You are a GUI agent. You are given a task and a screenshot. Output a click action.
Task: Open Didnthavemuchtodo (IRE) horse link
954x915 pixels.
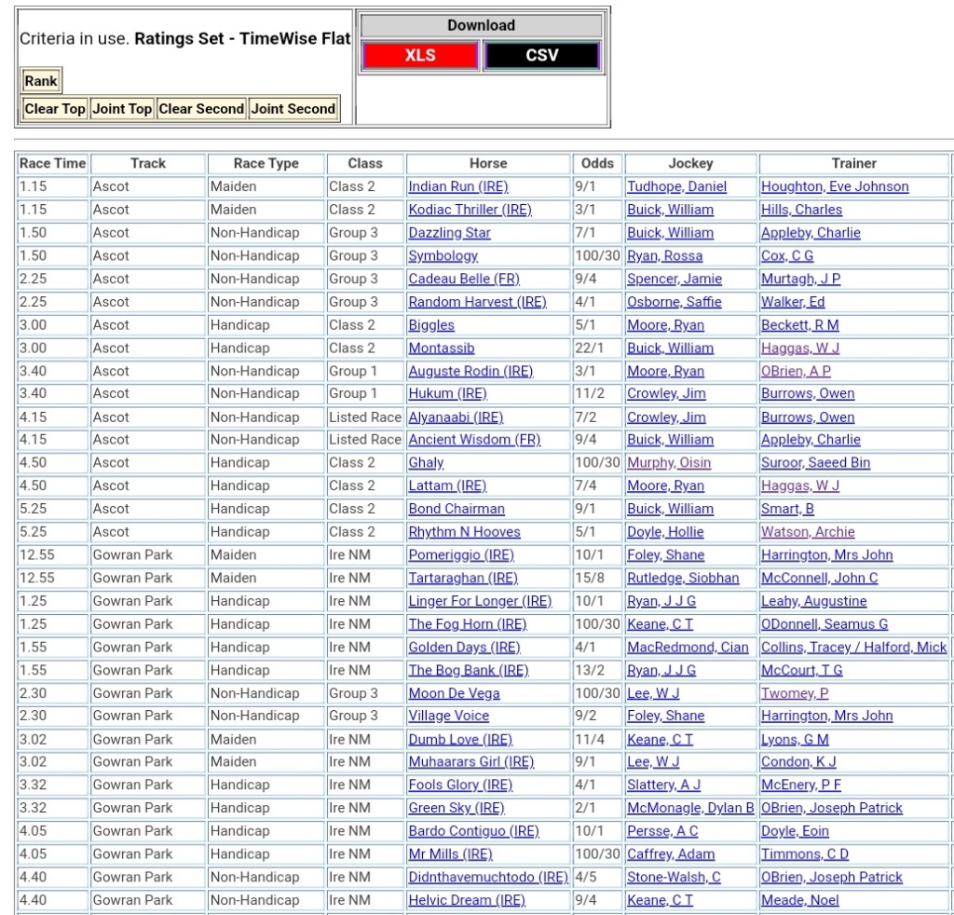coord(487,878)
